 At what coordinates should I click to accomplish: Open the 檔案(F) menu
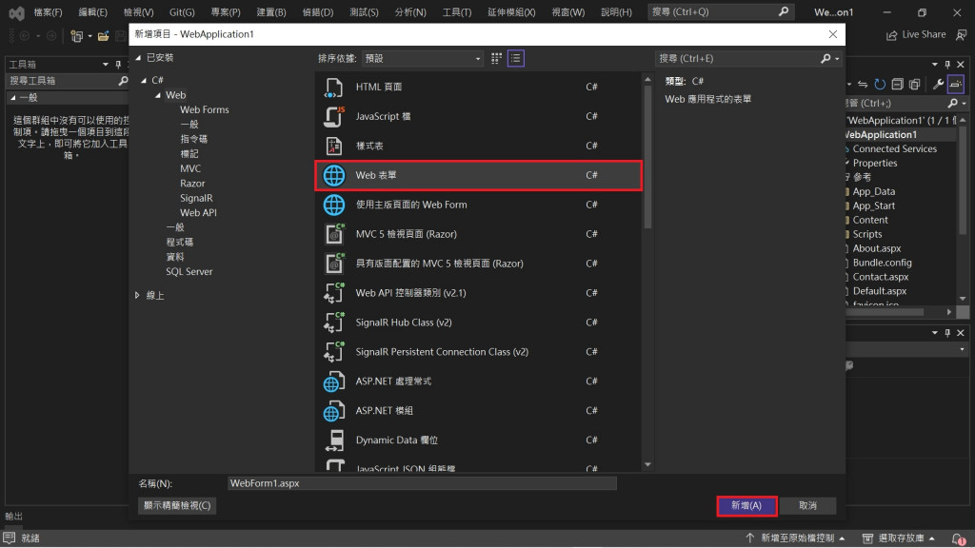(48, 12)
